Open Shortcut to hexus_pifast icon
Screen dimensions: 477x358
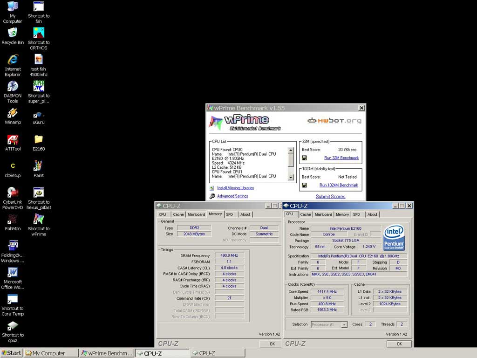tap(39, 198)
